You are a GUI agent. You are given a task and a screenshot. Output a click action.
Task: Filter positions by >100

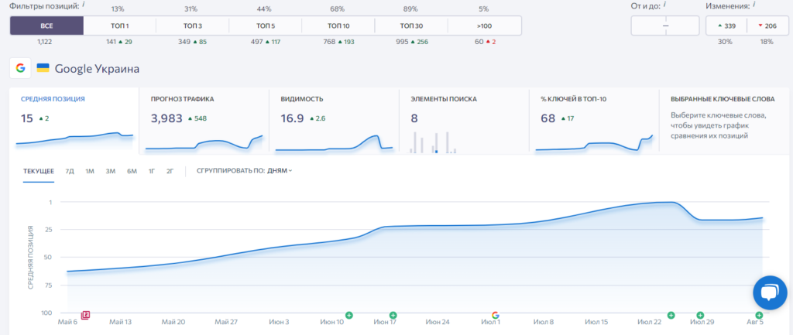(485, 26)
